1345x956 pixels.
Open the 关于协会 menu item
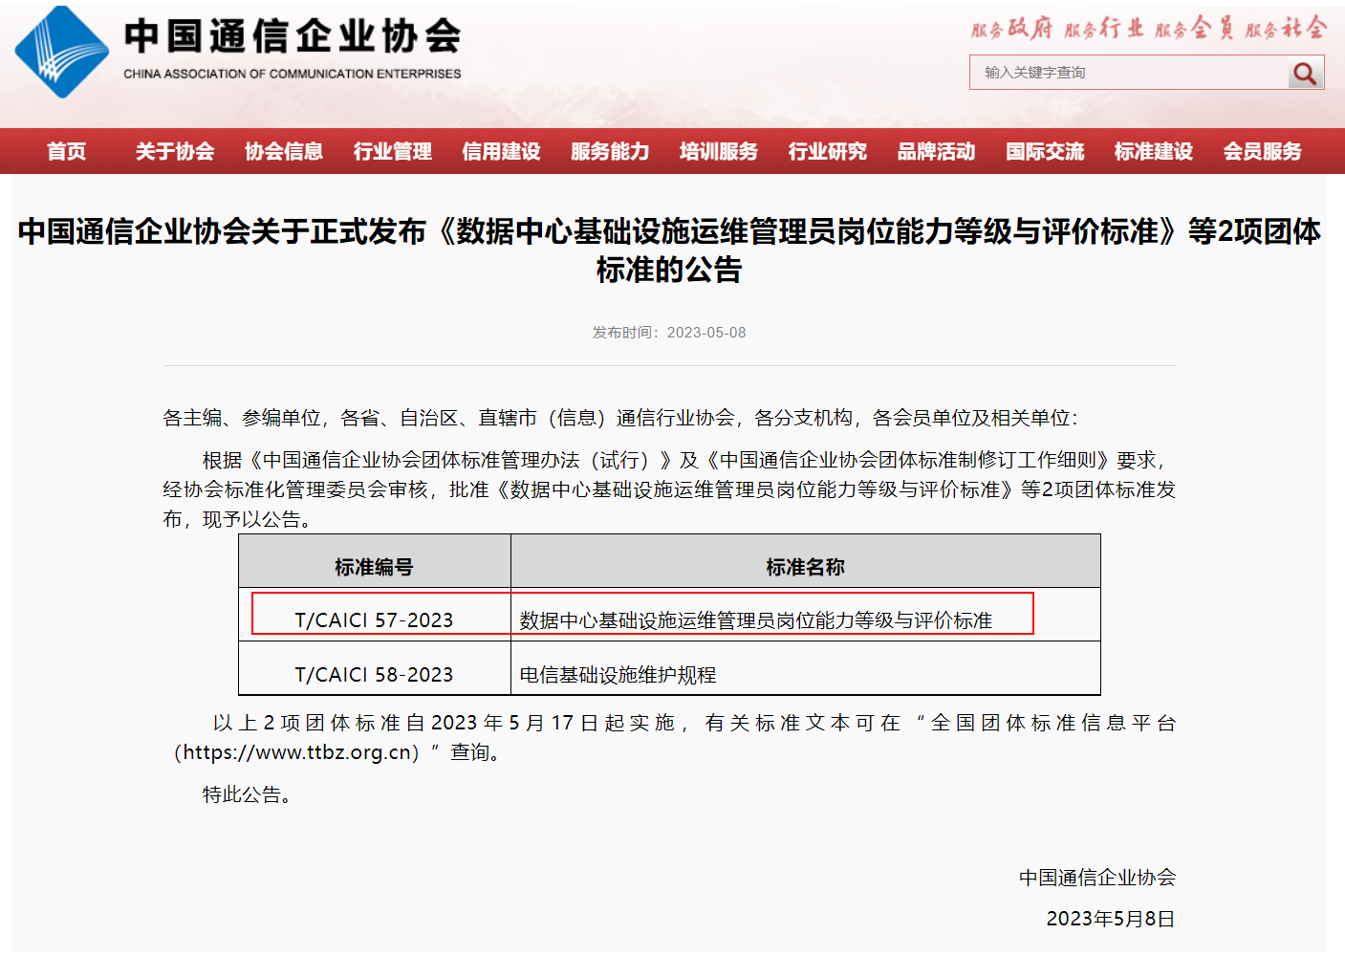pyautogui.click(x=175, y=151)
